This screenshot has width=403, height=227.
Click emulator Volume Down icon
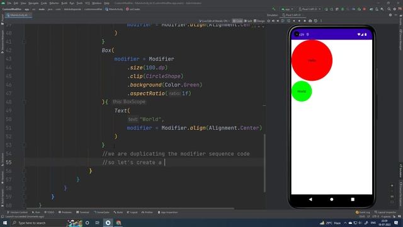pos(278,21)
